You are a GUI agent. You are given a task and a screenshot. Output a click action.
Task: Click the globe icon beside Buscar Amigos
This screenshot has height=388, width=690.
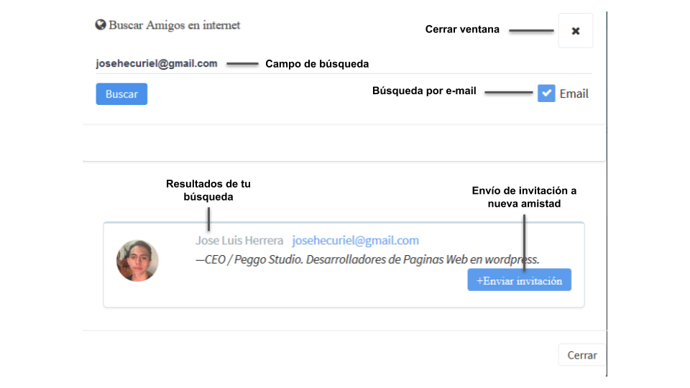(x=101, y=24)
